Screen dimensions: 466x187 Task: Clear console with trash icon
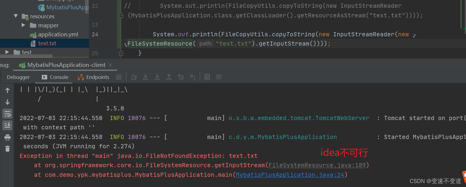point(8,149)
